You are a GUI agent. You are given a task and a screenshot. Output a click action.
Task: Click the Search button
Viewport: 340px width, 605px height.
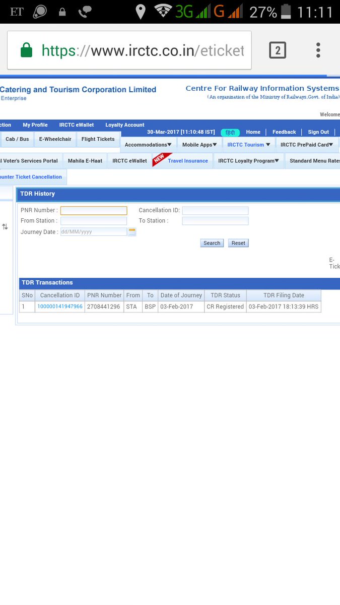click(x=212, y=243)
